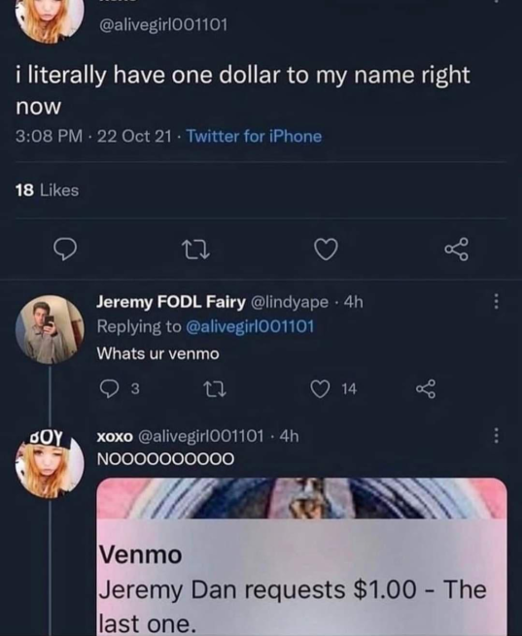
Task: Retweet Jeremy FODL Fairy's reply
Action: pyautogui.click(x=215, y=389)
